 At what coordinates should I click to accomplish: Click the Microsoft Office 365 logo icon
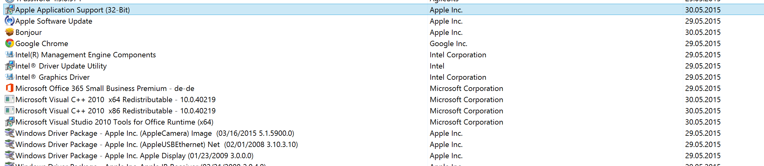(10, 88)
